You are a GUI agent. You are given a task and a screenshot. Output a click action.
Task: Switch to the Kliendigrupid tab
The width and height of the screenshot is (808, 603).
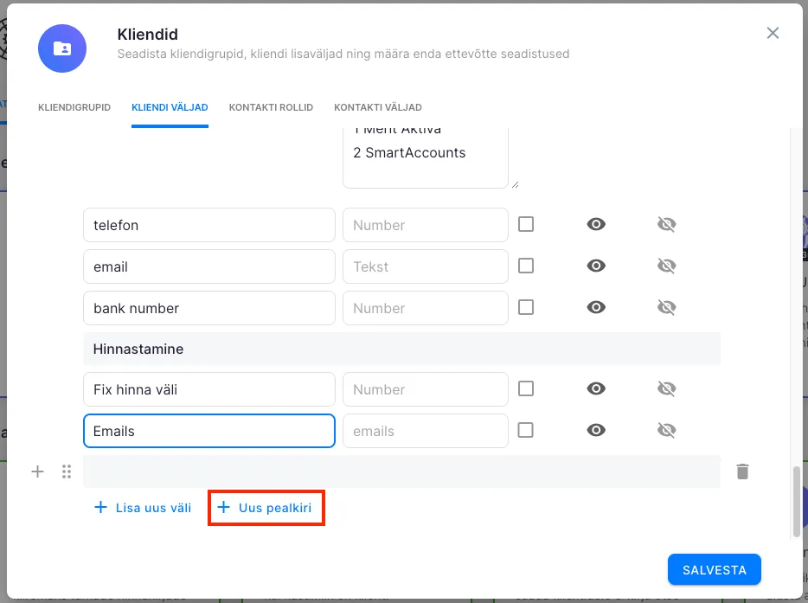tap(74, 107)
